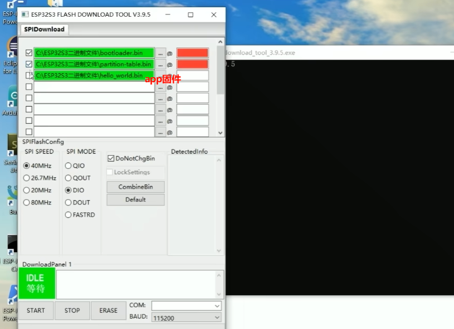454x329 pixels.
Task: Click the DownloadPanel log text area
Action: [x=136, y=285]
